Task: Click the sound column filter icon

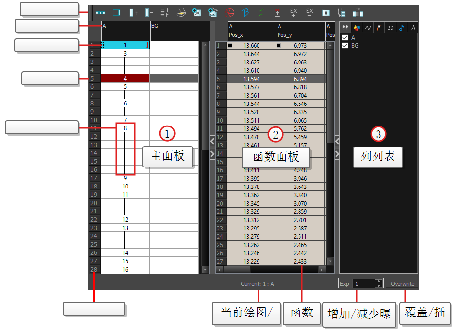Action: [401, 27]
